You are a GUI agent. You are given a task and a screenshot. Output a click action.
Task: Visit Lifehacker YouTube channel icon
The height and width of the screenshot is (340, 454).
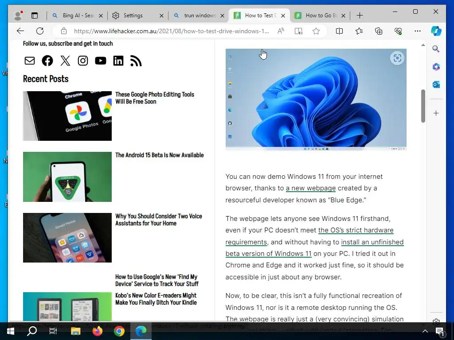(101, 61)
